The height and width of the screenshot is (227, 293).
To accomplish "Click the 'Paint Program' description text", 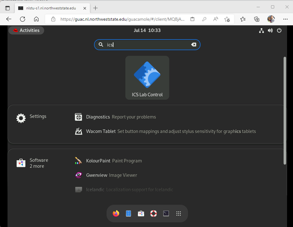I will (x=127, y=161).
